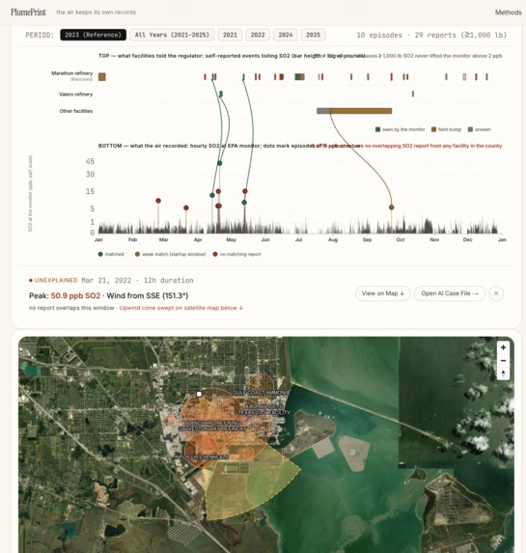Screen dimensions: 526x553
Task: Open the PlumePrint home logo
Action: click(x=28, y=12)
